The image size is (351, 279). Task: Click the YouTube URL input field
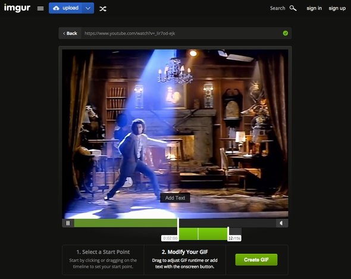pyautogui.click(x=181, y=33)
